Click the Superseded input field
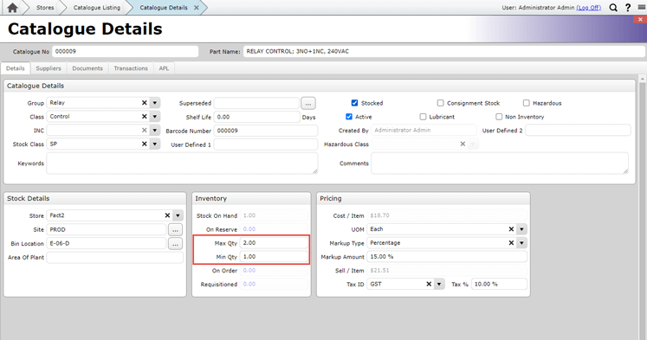Screen dimensions: 647x340 click(256, 103)
